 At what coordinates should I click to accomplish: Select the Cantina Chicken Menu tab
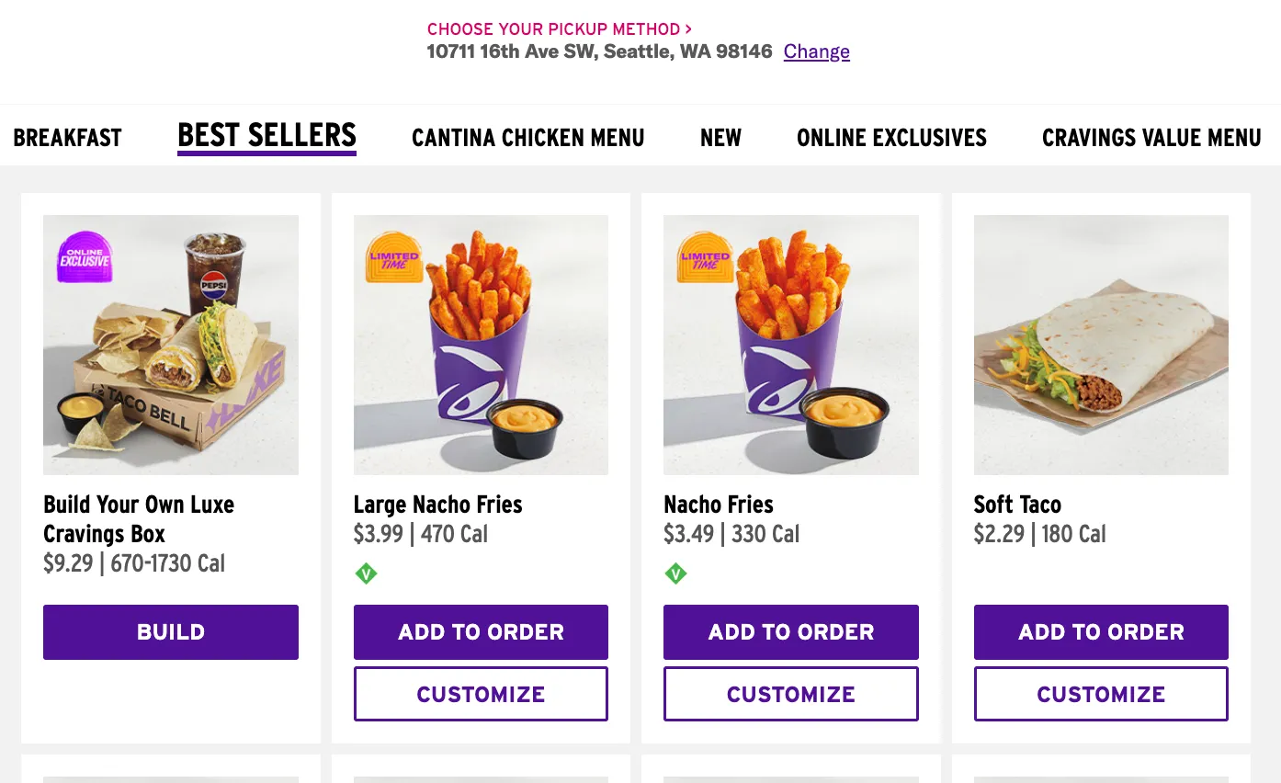528,138
